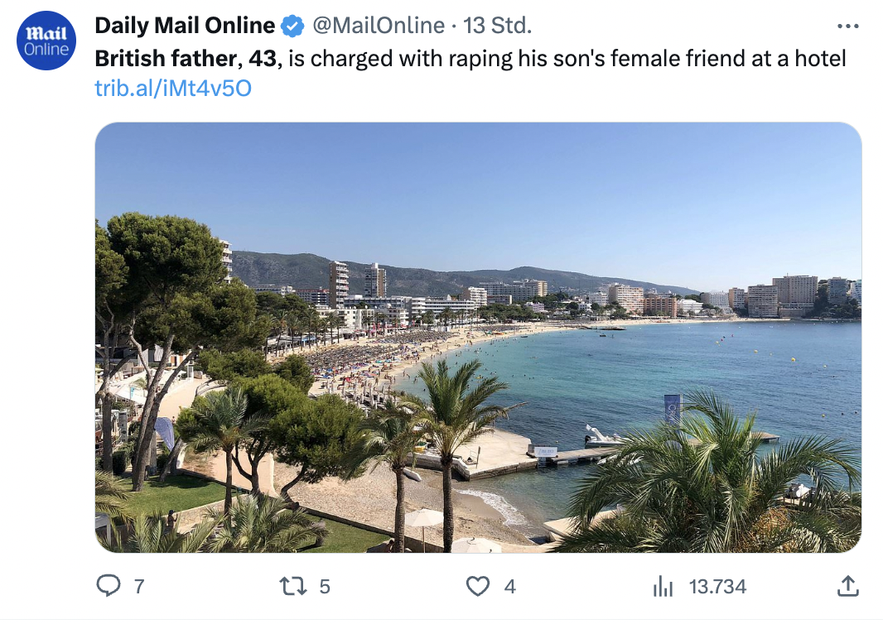
Task: Click the Mail Online profile avatar
Action: tap(47, 41)
